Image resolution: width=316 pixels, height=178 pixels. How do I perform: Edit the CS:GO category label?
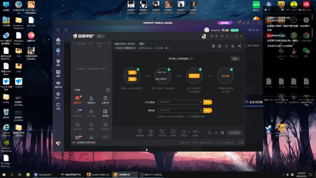tap(125, 48)
